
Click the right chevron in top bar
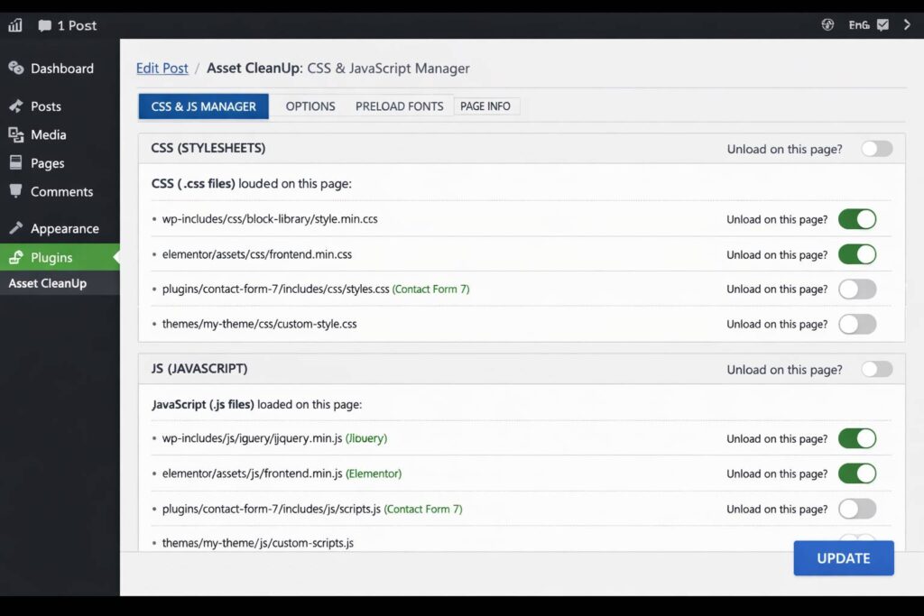point(907,25)
